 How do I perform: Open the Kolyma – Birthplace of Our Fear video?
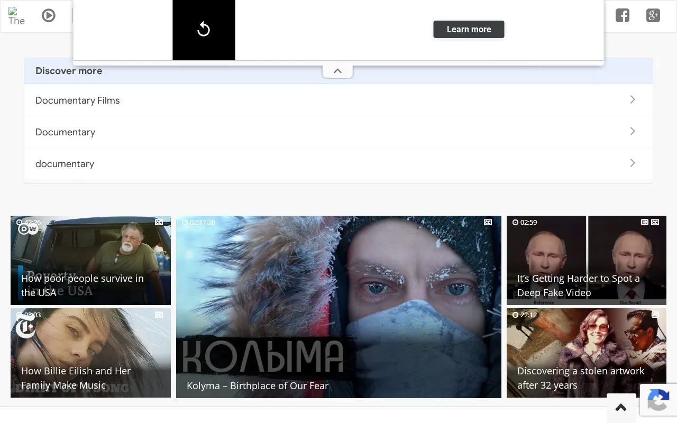click(x=338, y=307)
